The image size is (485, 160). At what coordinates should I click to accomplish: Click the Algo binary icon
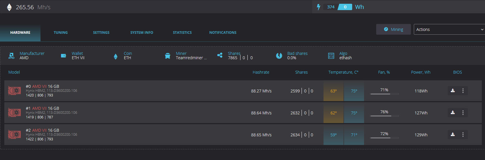331,56
